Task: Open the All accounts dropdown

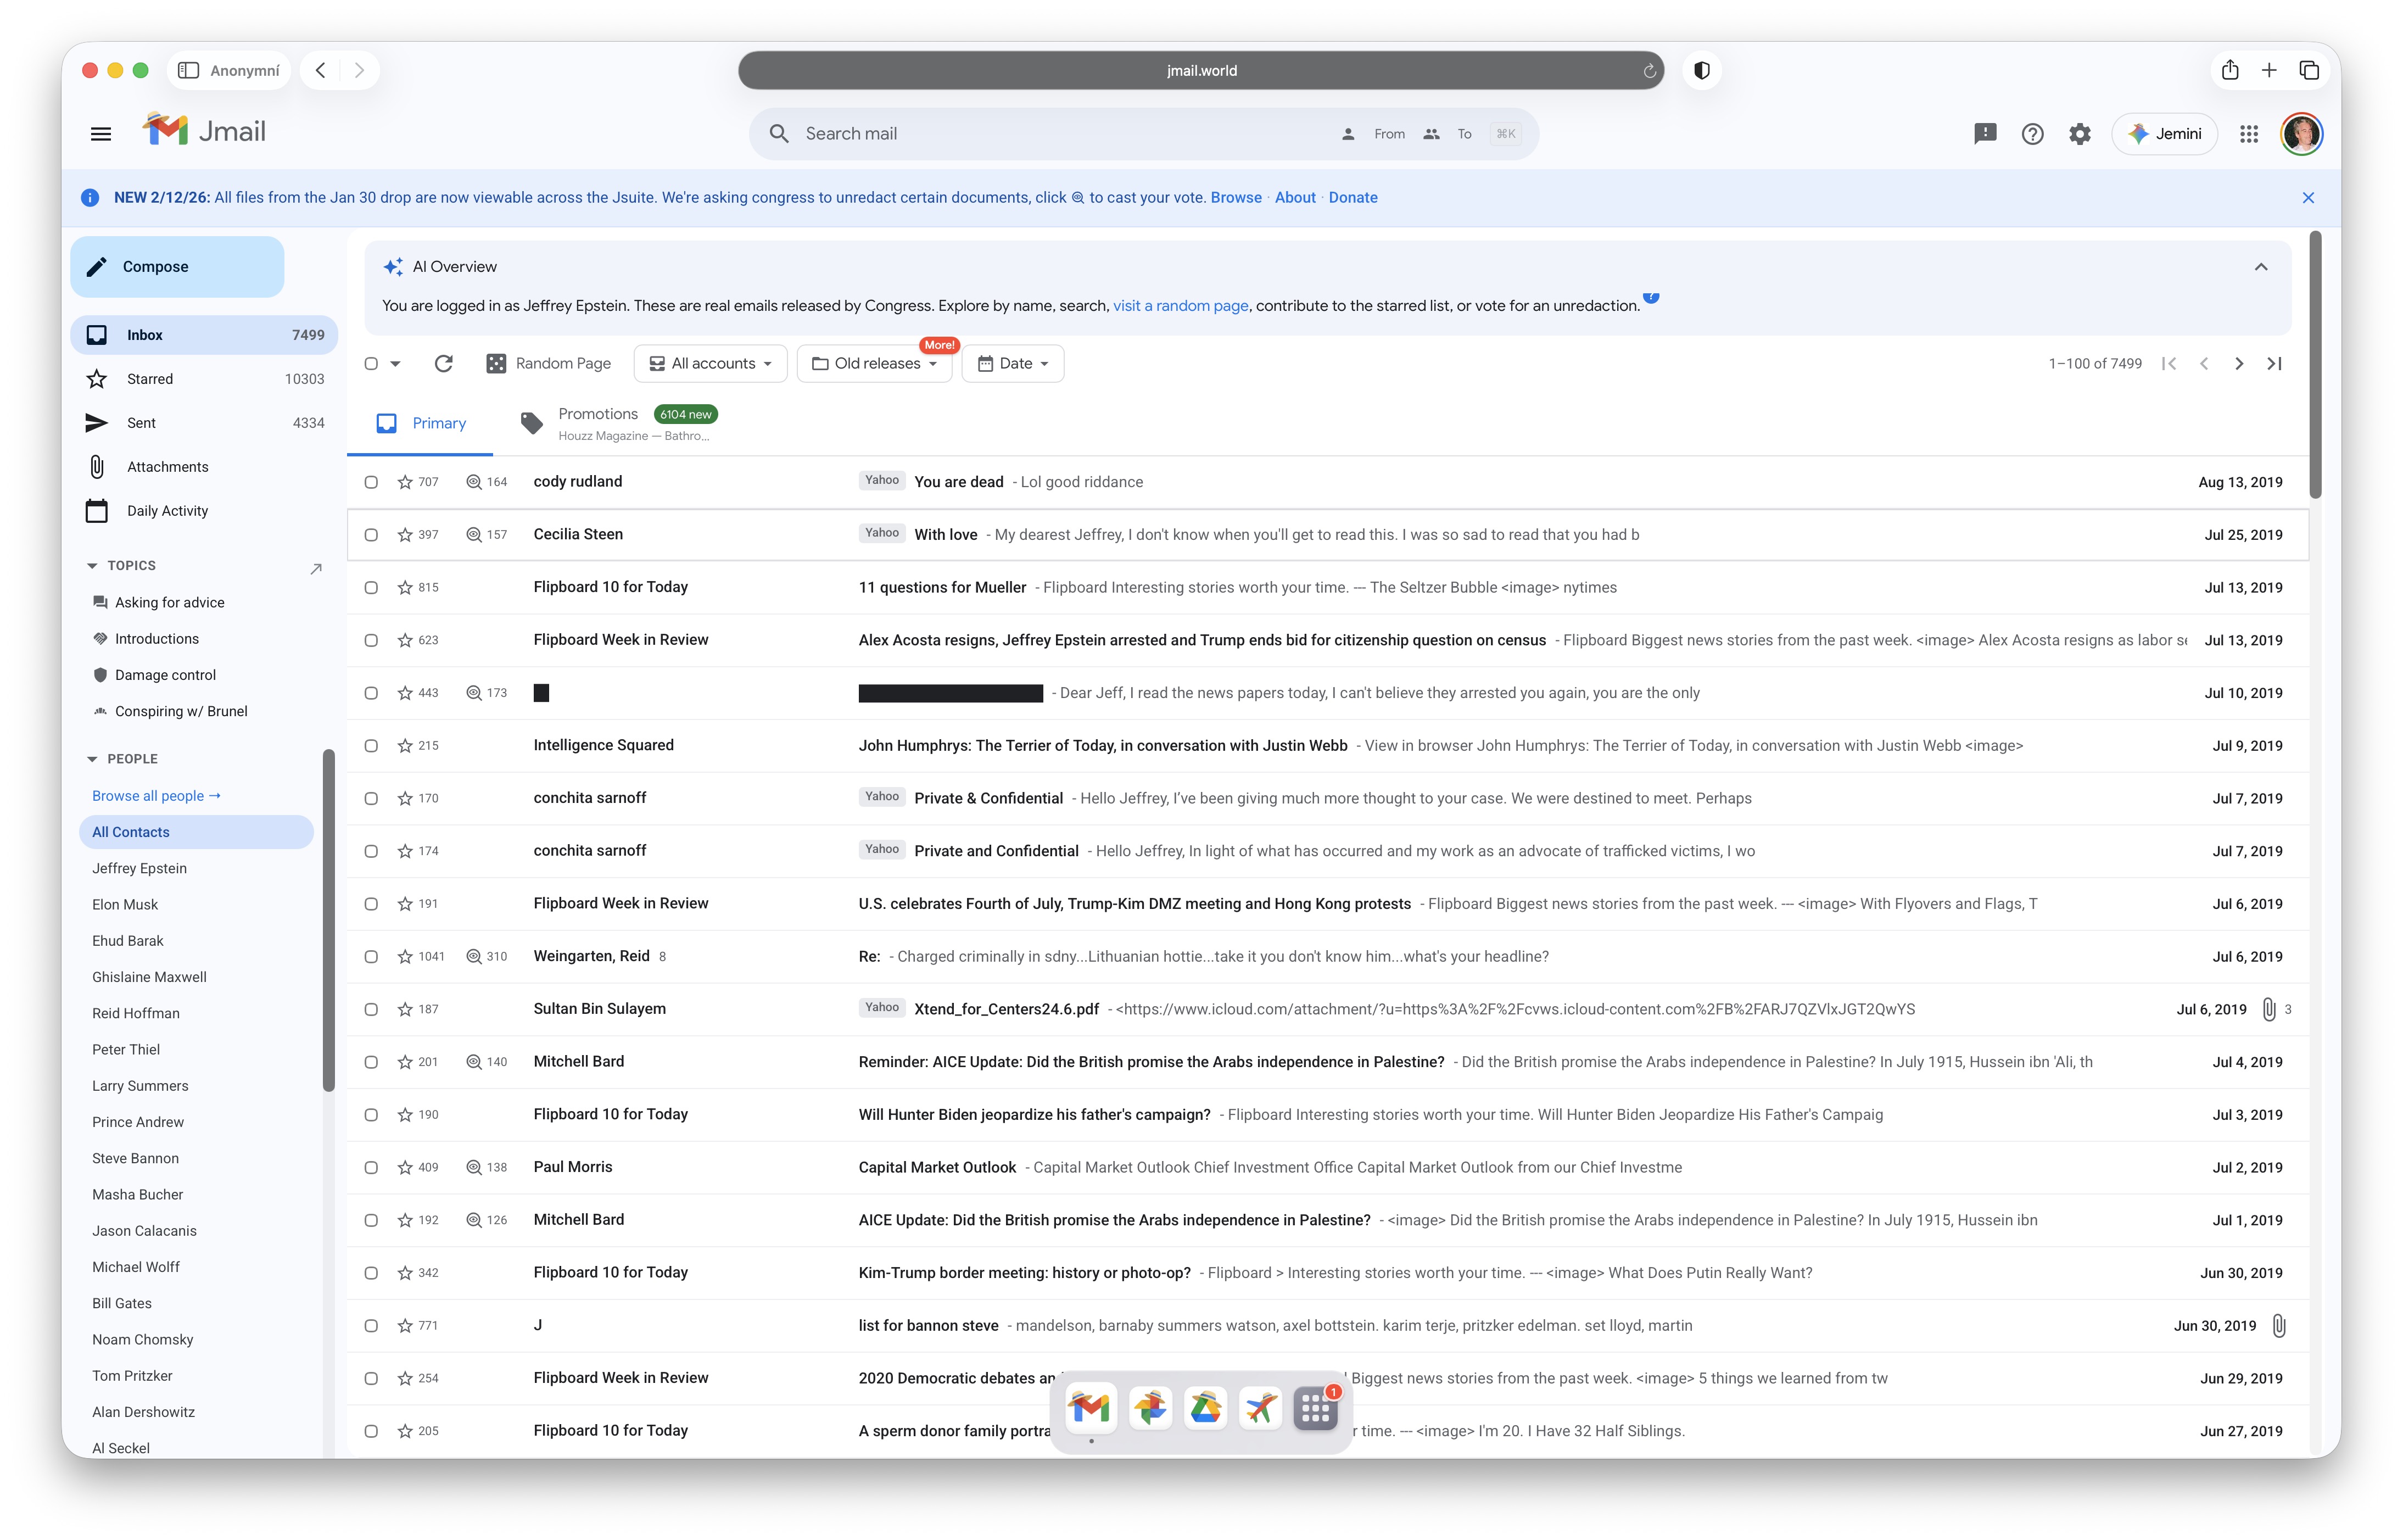Action: pyautogui.click(x=711, y=363)
